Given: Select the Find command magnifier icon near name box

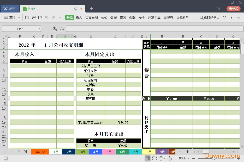Looking at the screenshot, I should [55, 29].
